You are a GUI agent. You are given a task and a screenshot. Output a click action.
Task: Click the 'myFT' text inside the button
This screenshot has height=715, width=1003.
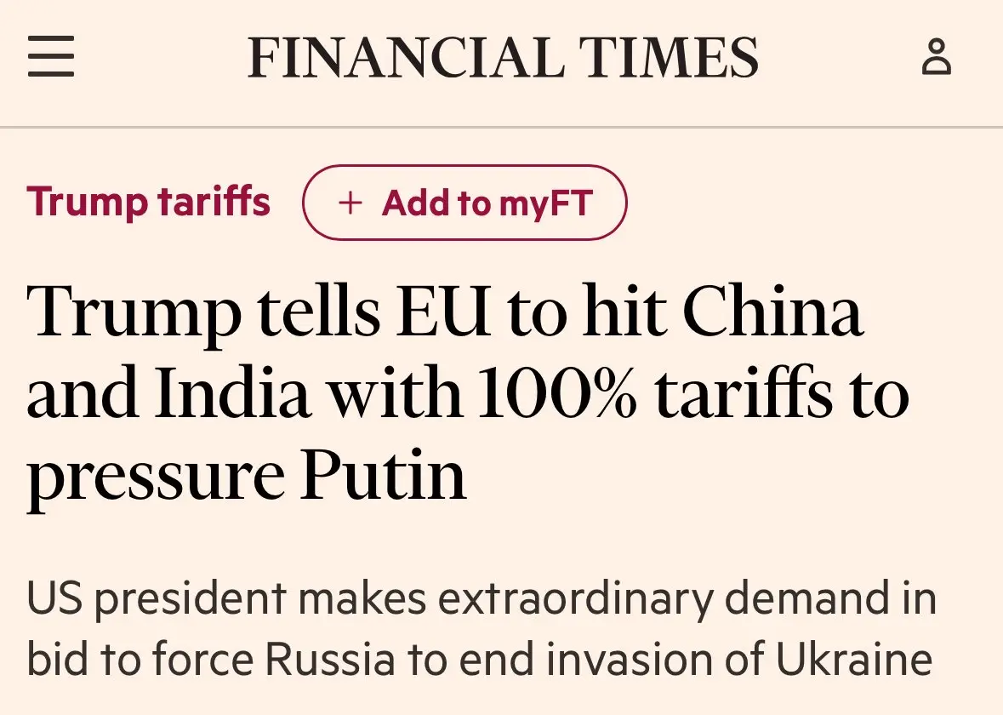pos(545,203)
